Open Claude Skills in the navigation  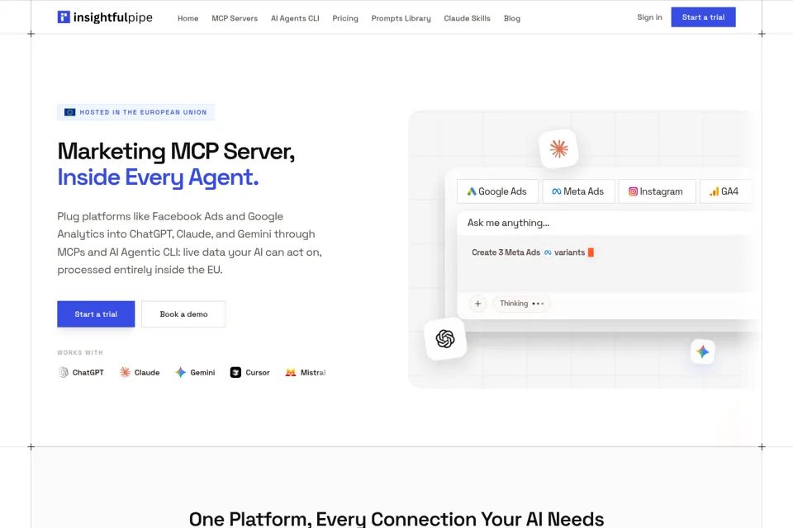click(468, 18)
